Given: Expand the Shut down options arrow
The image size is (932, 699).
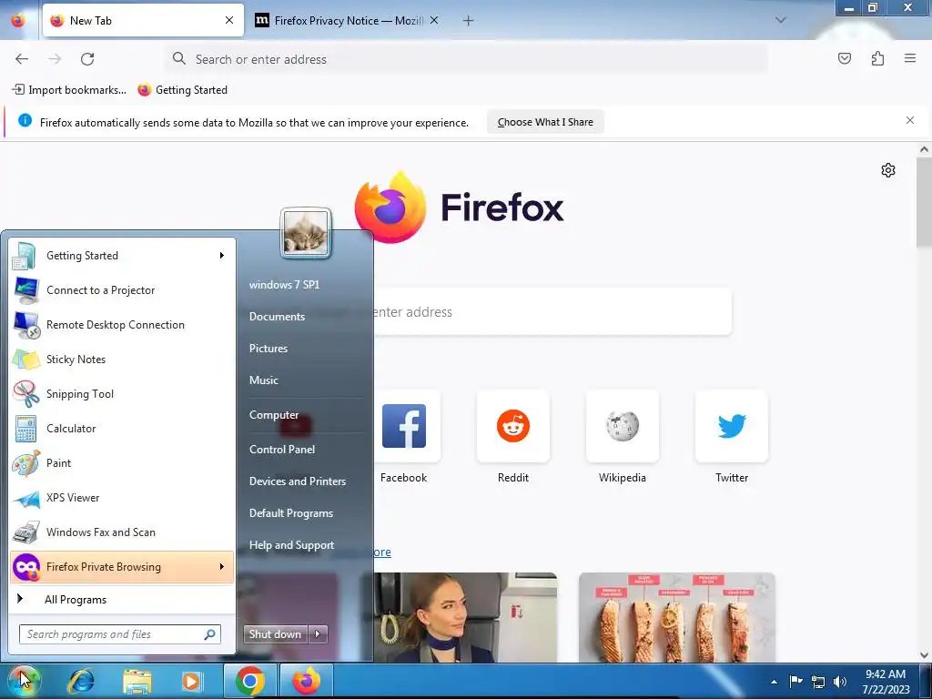Looking at the screenshot, I should tap(318, 634).
